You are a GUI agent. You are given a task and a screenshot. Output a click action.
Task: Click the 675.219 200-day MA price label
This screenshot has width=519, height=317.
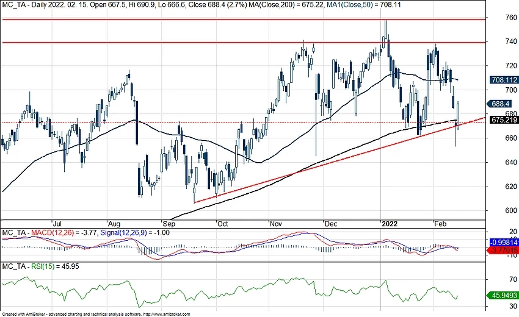pos(504,120)
